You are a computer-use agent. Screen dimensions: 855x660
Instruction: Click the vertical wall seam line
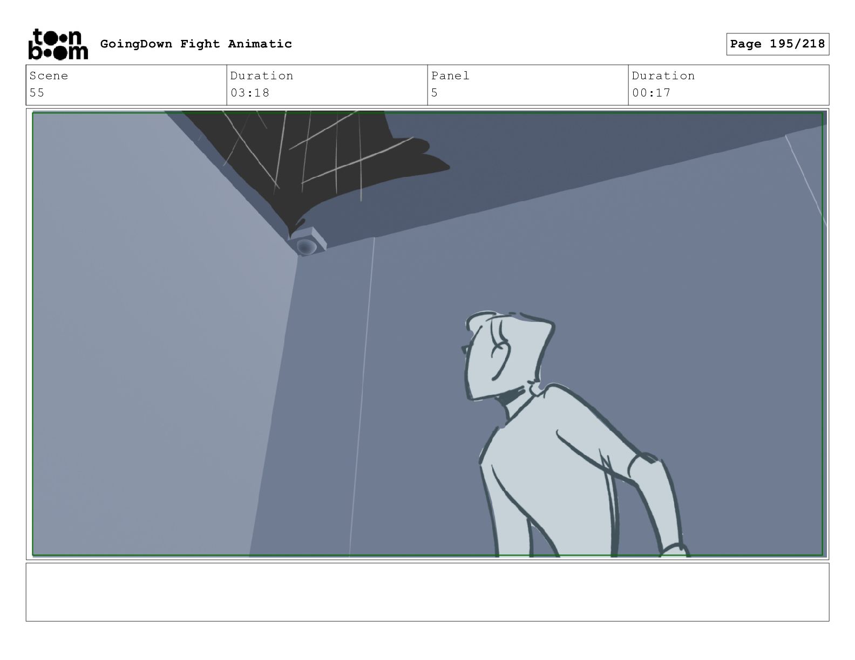click(362, 396)
